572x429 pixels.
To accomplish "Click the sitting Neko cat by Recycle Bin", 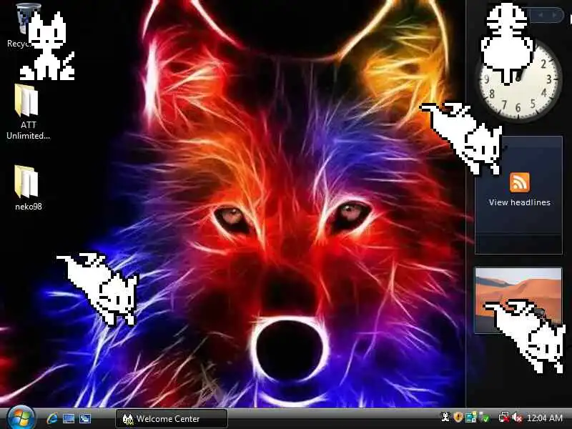I will point(47,46).
